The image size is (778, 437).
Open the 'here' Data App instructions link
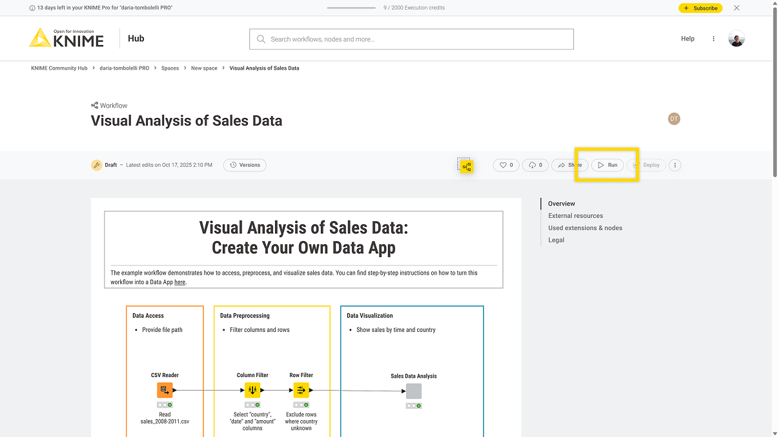pos(179,282)
